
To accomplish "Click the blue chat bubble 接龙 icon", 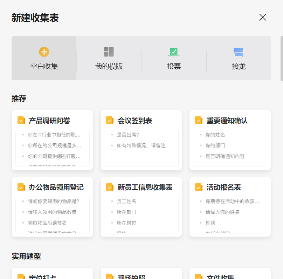I will point(239,52).
